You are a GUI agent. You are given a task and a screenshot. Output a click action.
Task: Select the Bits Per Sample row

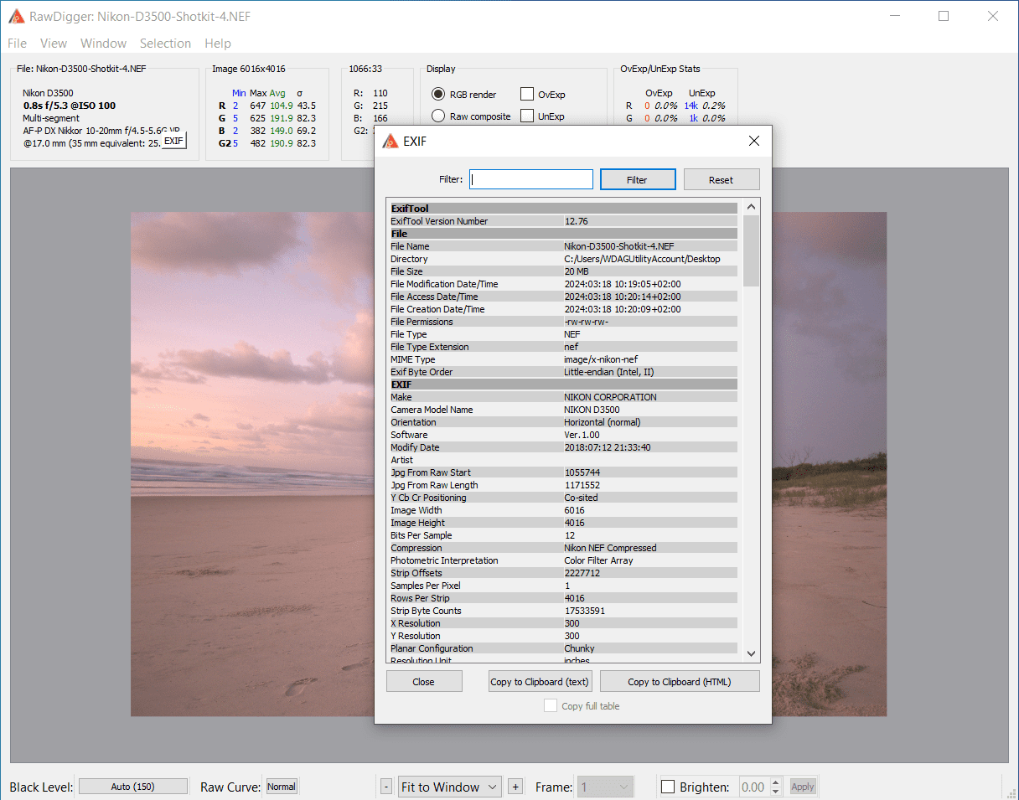click(564, 535)
